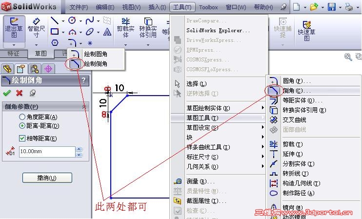Viewport: 362px width, 219px height.
Task: Open the DimXpert manager tab icon
Action: [x=48, y=69]
